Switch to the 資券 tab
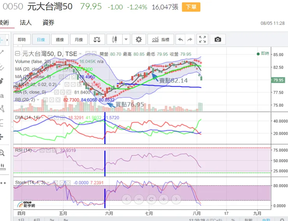This screenshot has height=221, width=288. 48,23
